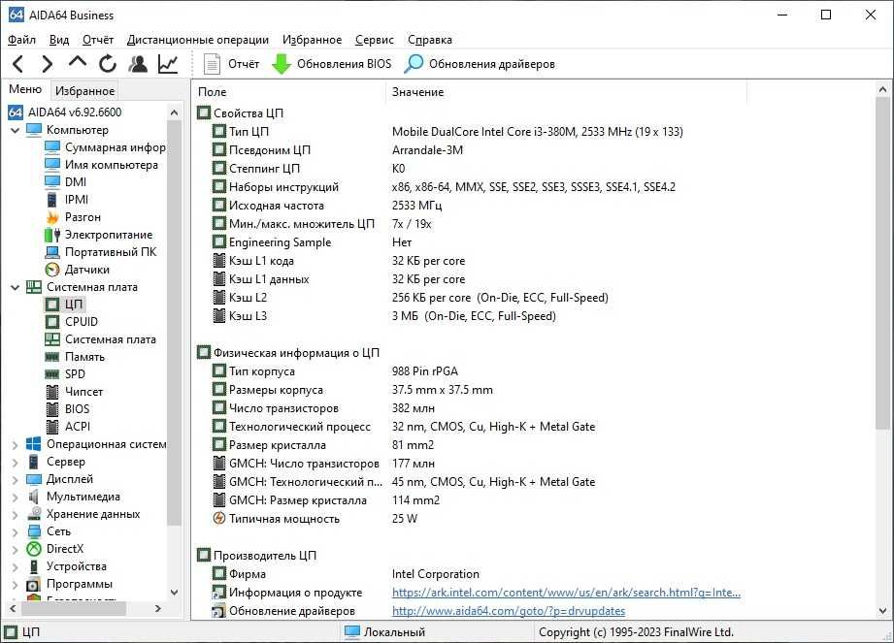894x643 pixels.
Task: Expand the Хранение данных node
Action: tap(16, 515)
